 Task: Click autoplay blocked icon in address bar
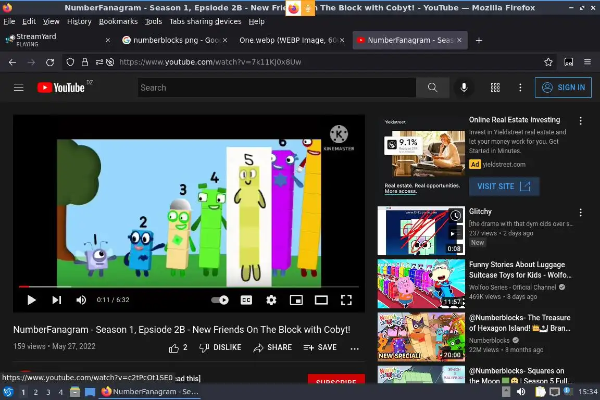pos(110,62)
